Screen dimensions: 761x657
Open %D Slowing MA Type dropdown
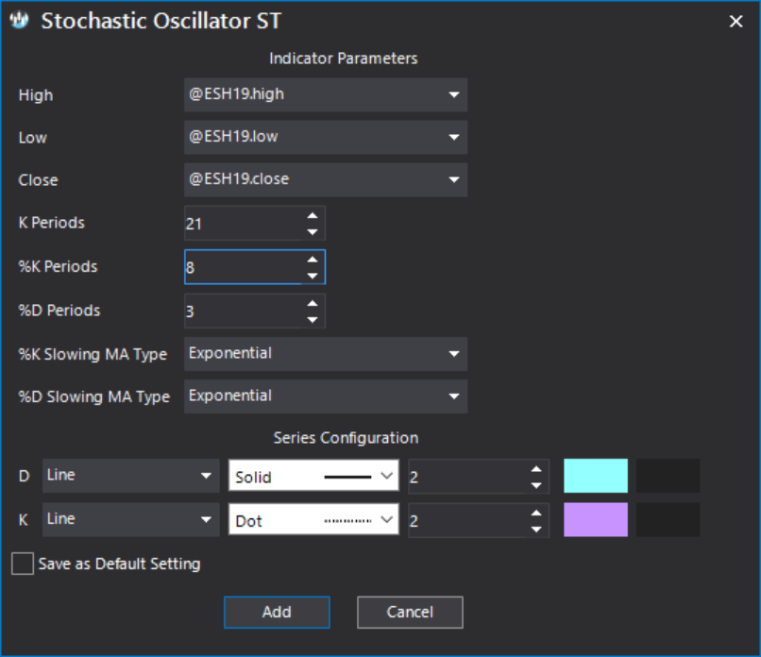coord(326,396)
